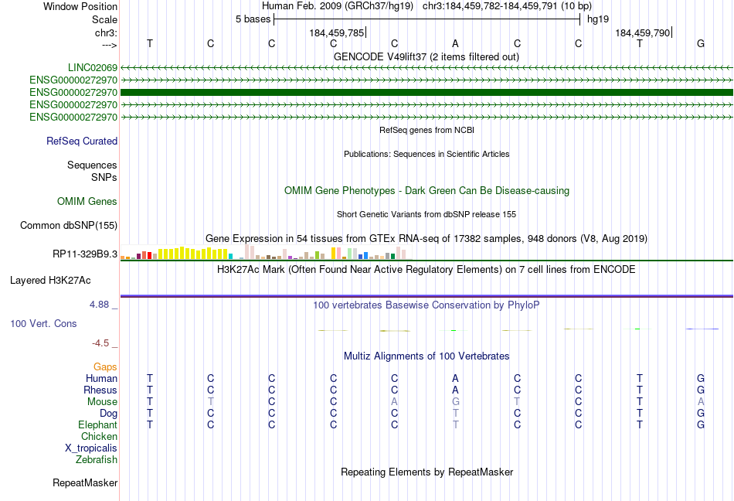Viewport: 734px width, 501px height.
Task: Select the Zebrafish alignment row label
Action: coord(97,460)
